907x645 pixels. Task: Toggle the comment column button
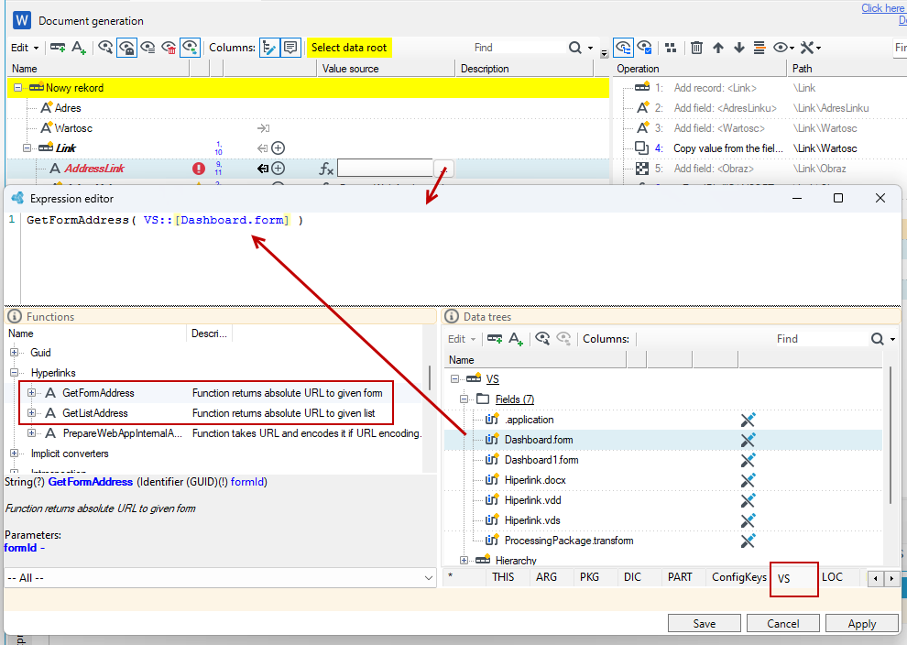coord(290,48)
